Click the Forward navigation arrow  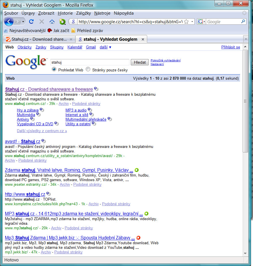point(17,21)
